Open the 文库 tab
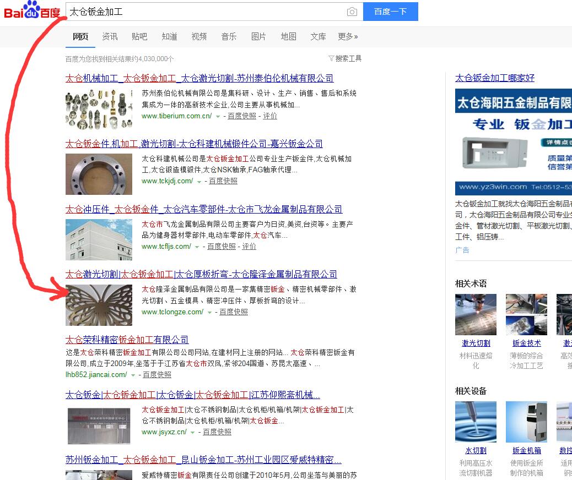This screenshot has height=480, width=572. pos(318,36)
